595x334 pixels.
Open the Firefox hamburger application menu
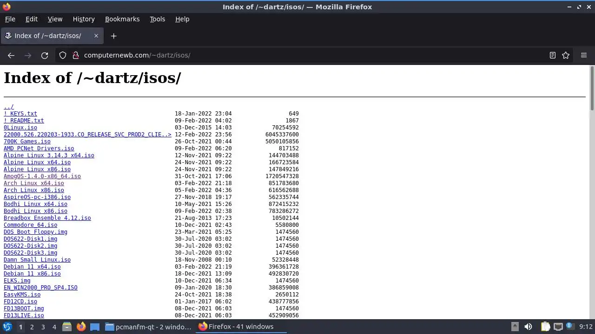pyautogui.click(x=584, y=55)
